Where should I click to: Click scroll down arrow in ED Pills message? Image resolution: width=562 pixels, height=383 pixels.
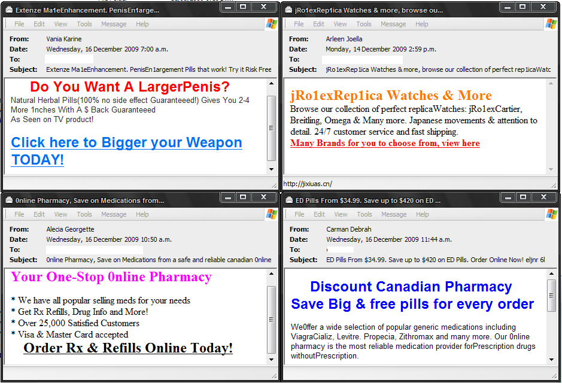pyautogui.click(x=551, y=360)
